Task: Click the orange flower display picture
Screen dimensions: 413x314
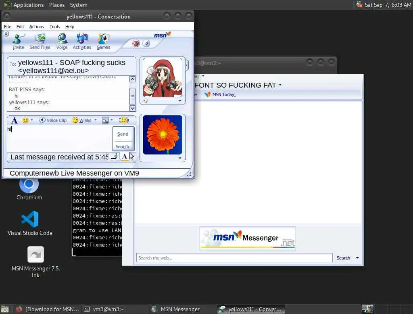Action: tap(163, 135)
